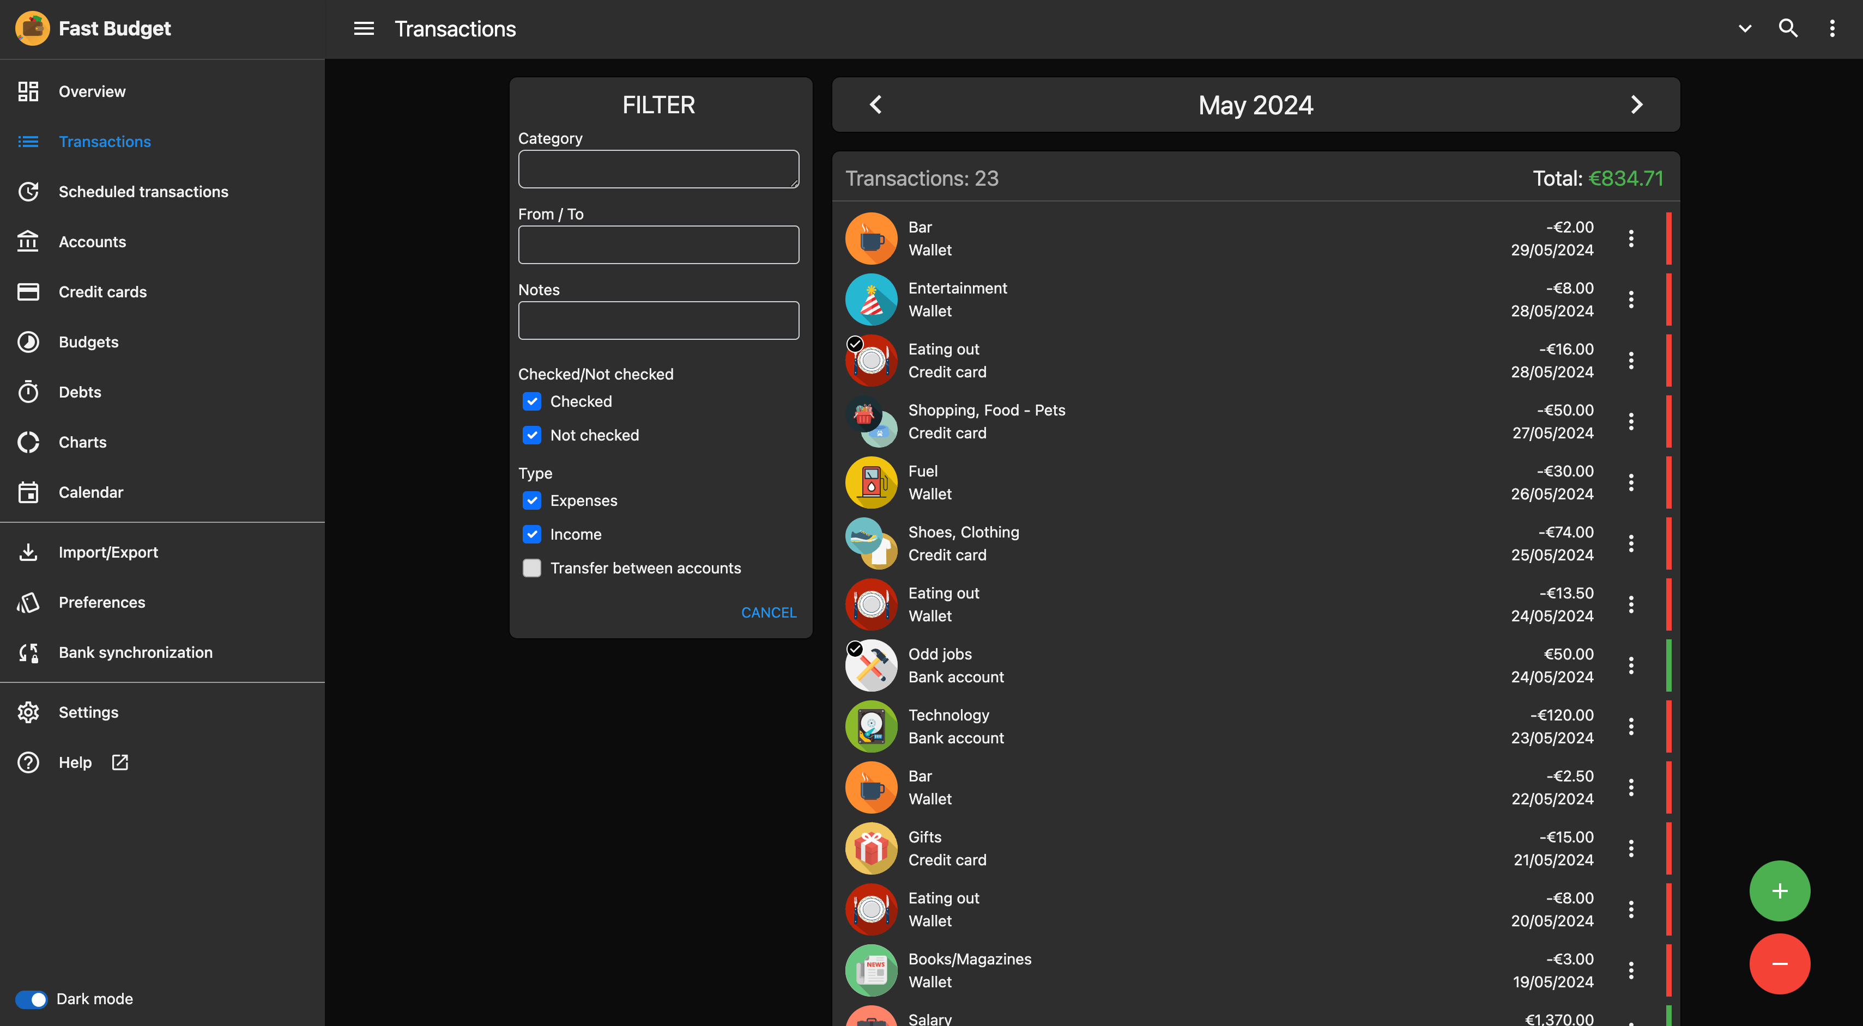Screen dimensions: 1863x1026
Task: Open options for Odd jobs transaction
Action: click(x=1631, y=665)
